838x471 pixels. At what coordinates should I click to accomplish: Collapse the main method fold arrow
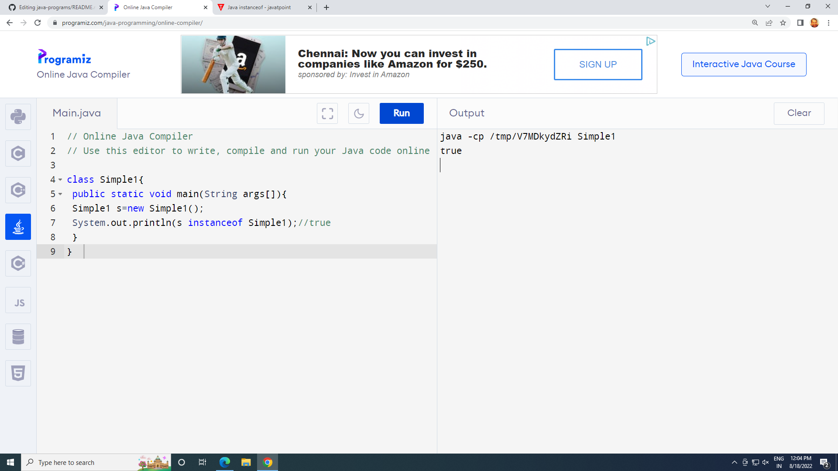point(60,194)
